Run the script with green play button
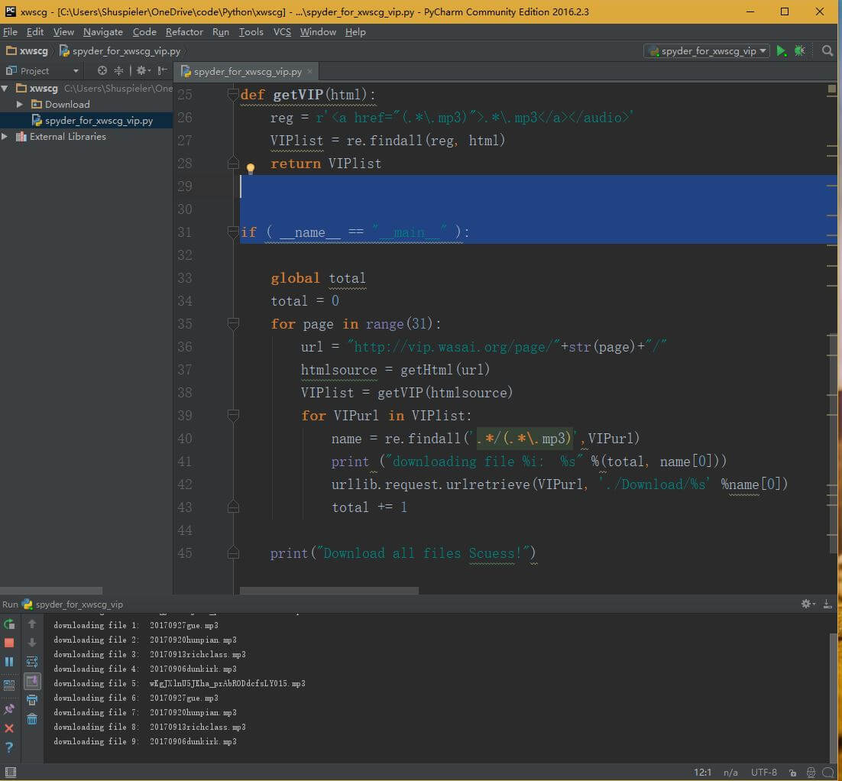Image resolution: width=842 pixels, height=781 pixels. point(781,51)
